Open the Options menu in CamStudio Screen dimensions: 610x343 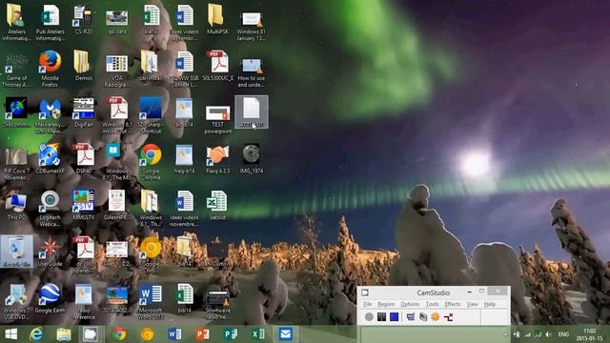pyautogui.click(x=410, y=304)
